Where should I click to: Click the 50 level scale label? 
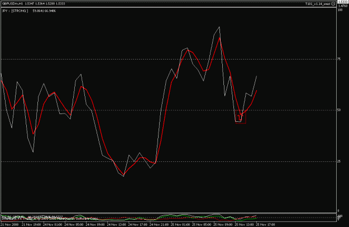pos(339,110)
